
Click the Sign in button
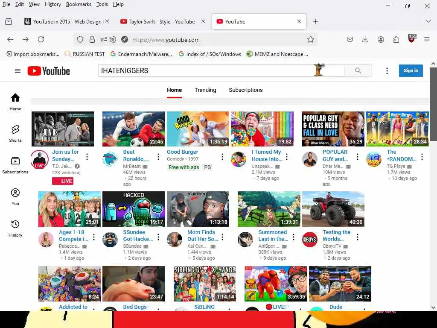[411, 70]
